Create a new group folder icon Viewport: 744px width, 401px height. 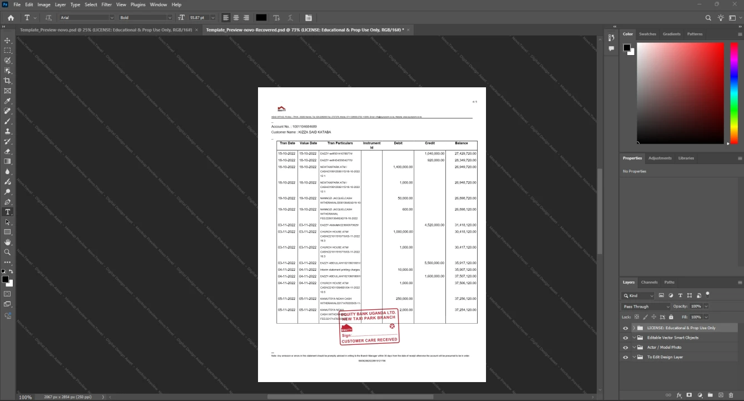pos(711,395)
